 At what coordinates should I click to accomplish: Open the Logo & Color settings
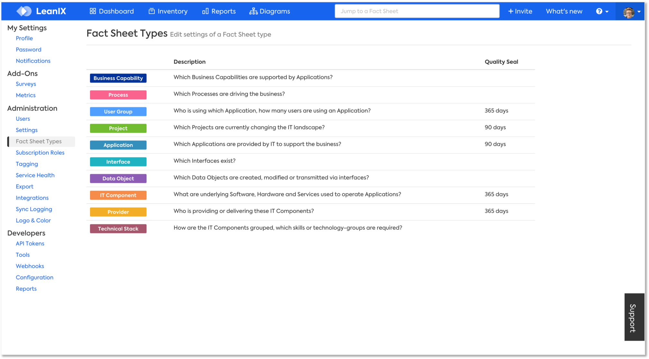pyautogui.click(x=33, y=220)
